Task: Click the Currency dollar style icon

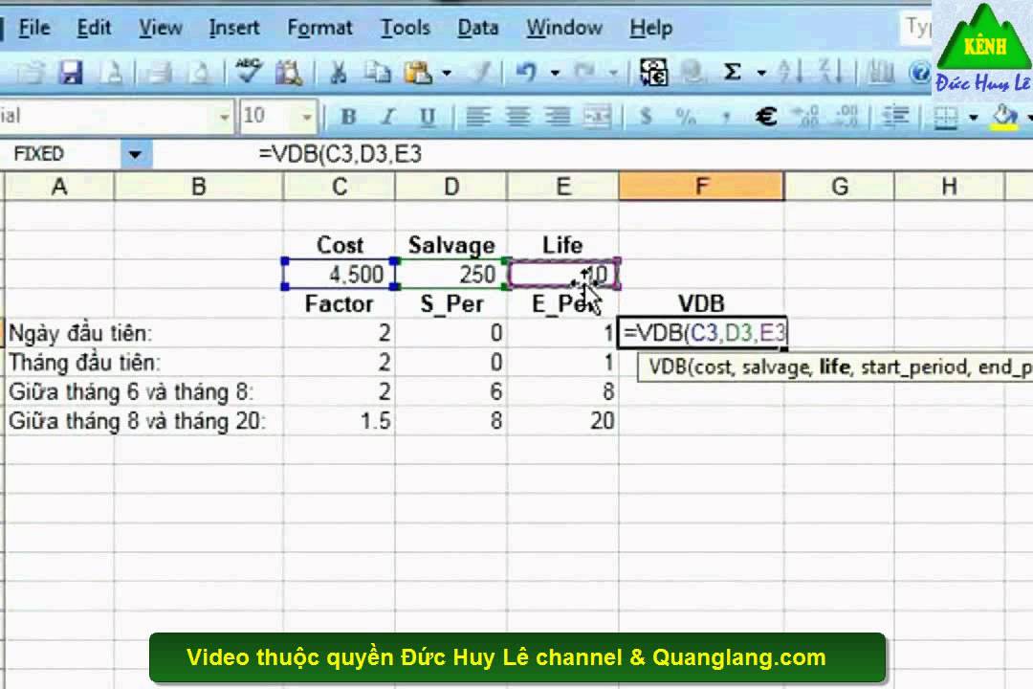Action: pyautogui.click(x=646, y=117)
